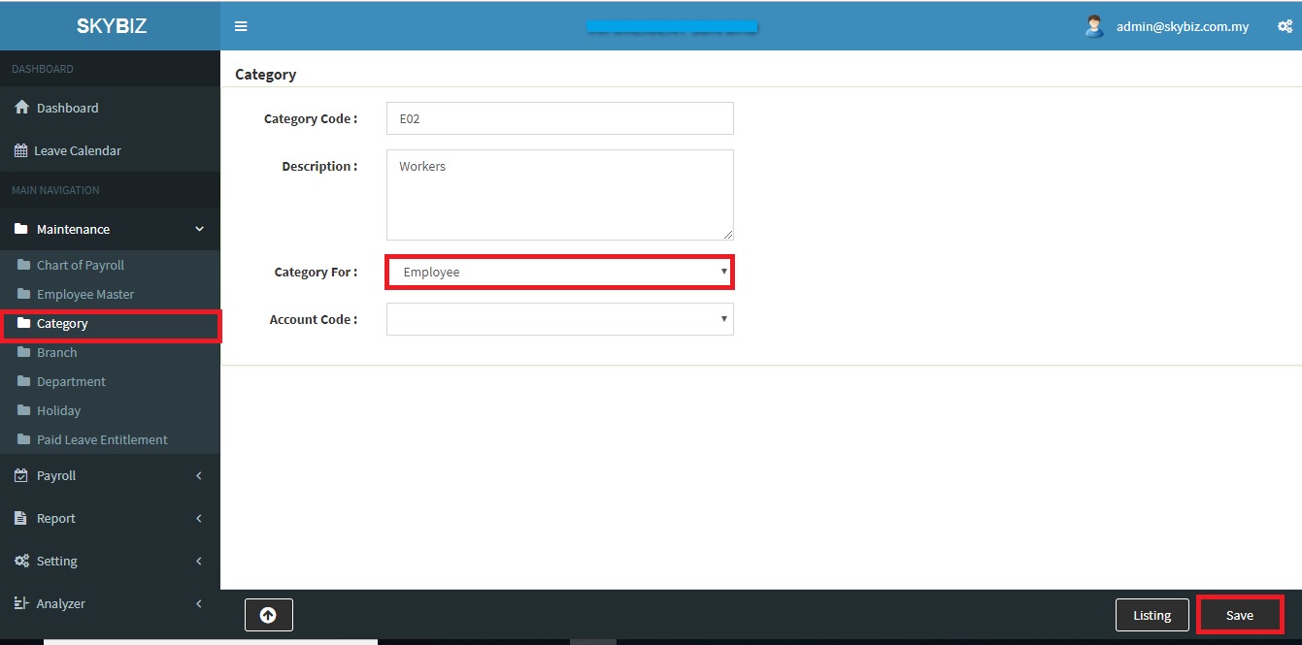The width and height of the screenshot is (1302, 645).
Task: Click the Description text area
Action: click(x=559, y=194)
